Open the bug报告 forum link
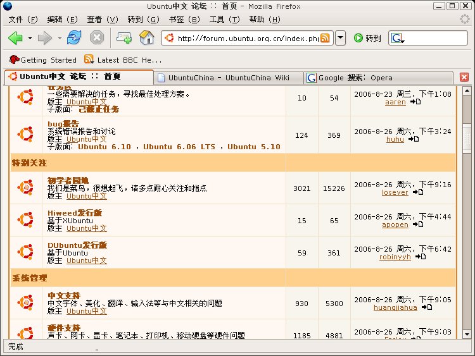 coord(63,124)
